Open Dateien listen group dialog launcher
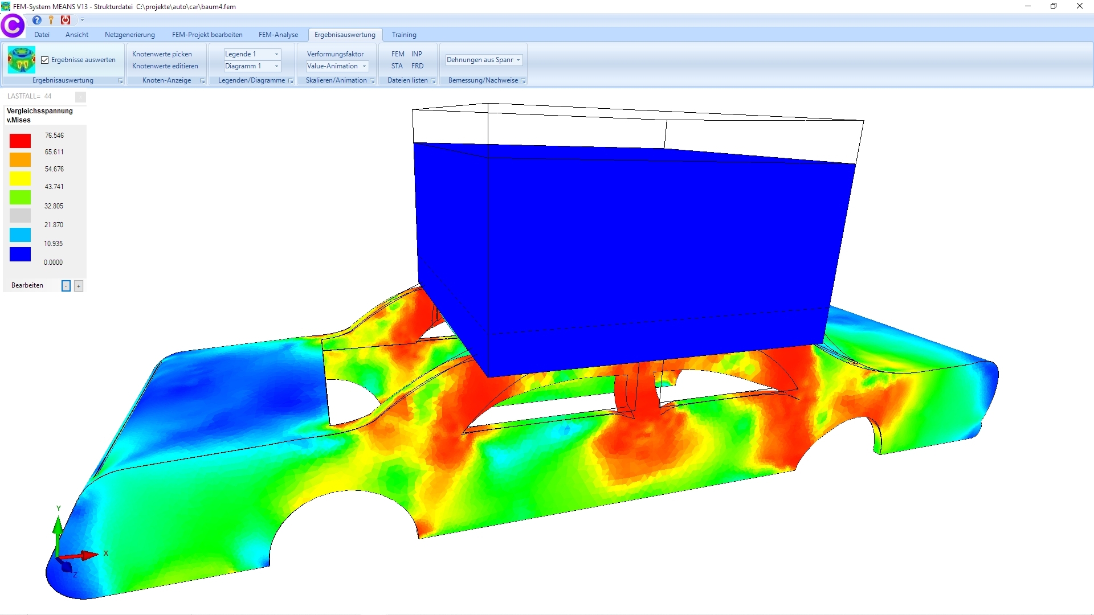This screenshot has height=615, width=1094. 433,81
